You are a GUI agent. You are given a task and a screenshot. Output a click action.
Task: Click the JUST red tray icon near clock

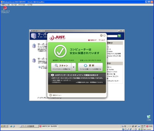point(147,126)
